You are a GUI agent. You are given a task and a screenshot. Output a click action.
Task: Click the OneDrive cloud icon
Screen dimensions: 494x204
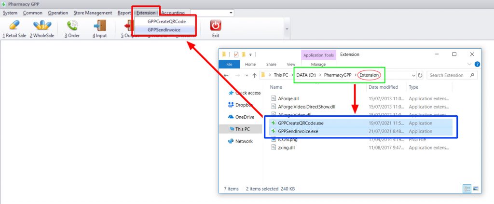231,117
